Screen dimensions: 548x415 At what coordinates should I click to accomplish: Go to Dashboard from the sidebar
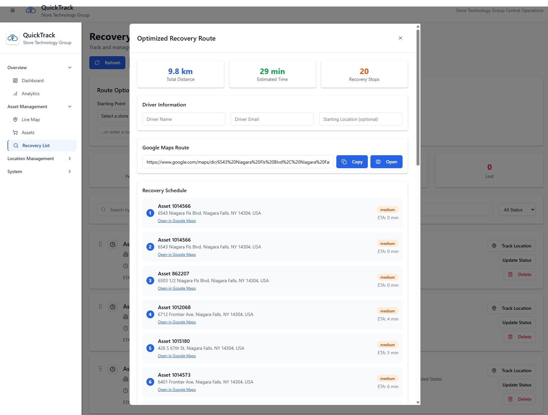[33, 80]
